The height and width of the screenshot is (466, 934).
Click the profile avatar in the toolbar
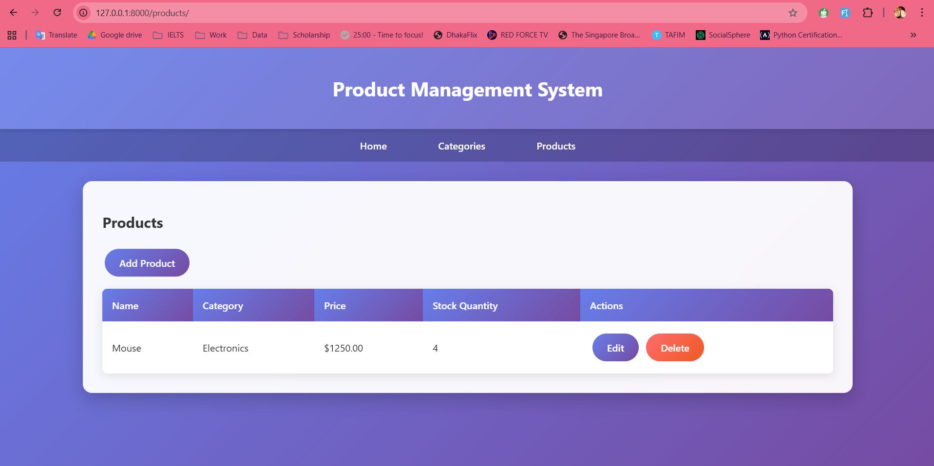click(900, 13)
